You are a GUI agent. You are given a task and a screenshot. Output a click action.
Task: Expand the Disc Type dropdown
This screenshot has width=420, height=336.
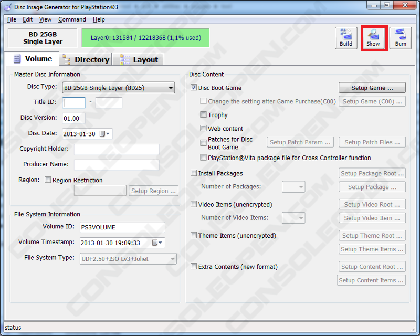click(119, 88)
